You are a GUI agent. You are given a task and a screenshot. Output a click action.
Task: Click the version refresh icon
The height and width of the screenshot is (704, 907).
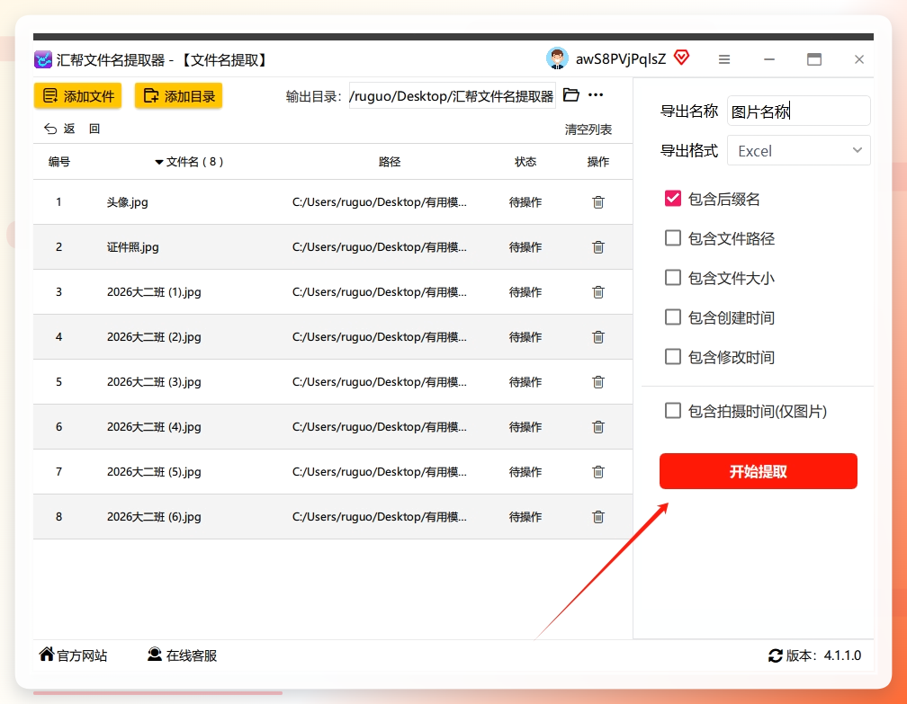tap(775, 655)
